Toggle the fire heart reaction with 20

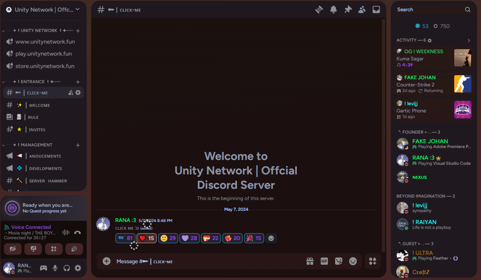click(233, 238)
